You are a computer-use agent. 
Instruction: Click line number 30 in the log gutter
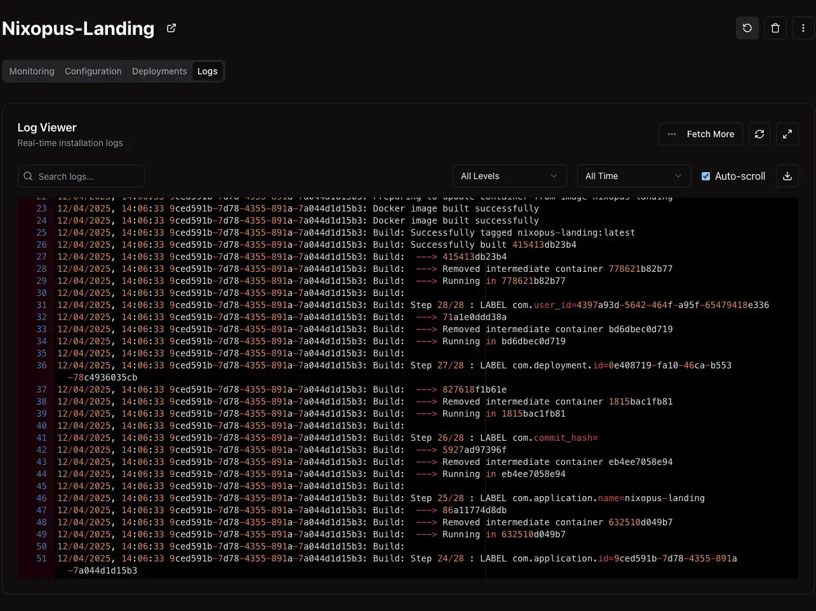click(x=41, y=293)
